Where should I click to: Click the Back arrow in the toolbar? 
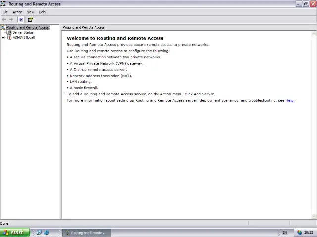[4, 19]
